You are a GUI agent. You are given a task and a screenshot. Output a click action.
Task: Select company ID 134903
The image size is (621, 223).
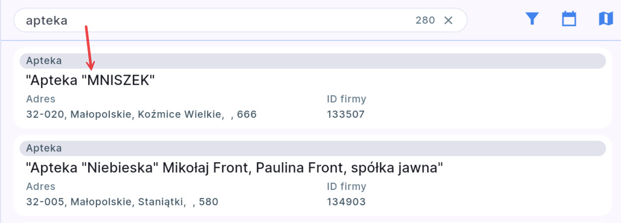pos(346,202)
